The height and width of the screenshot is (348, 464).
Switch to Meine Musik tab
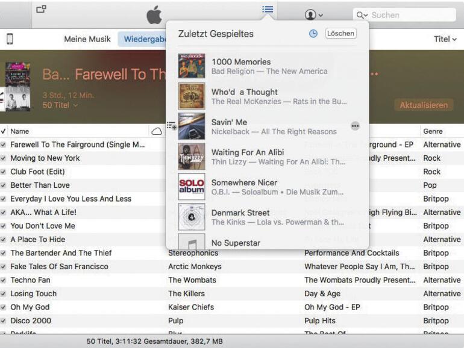[x=87, y=39]
